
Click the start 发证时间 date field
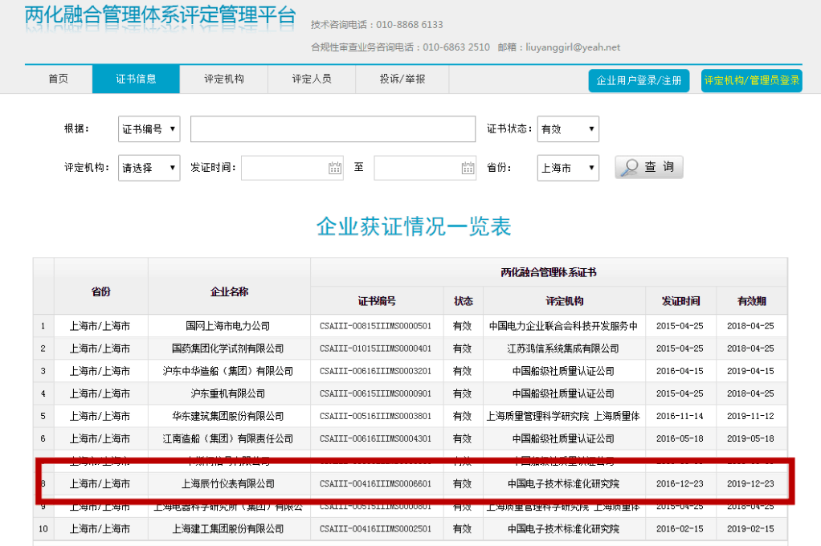click(284, 168)
